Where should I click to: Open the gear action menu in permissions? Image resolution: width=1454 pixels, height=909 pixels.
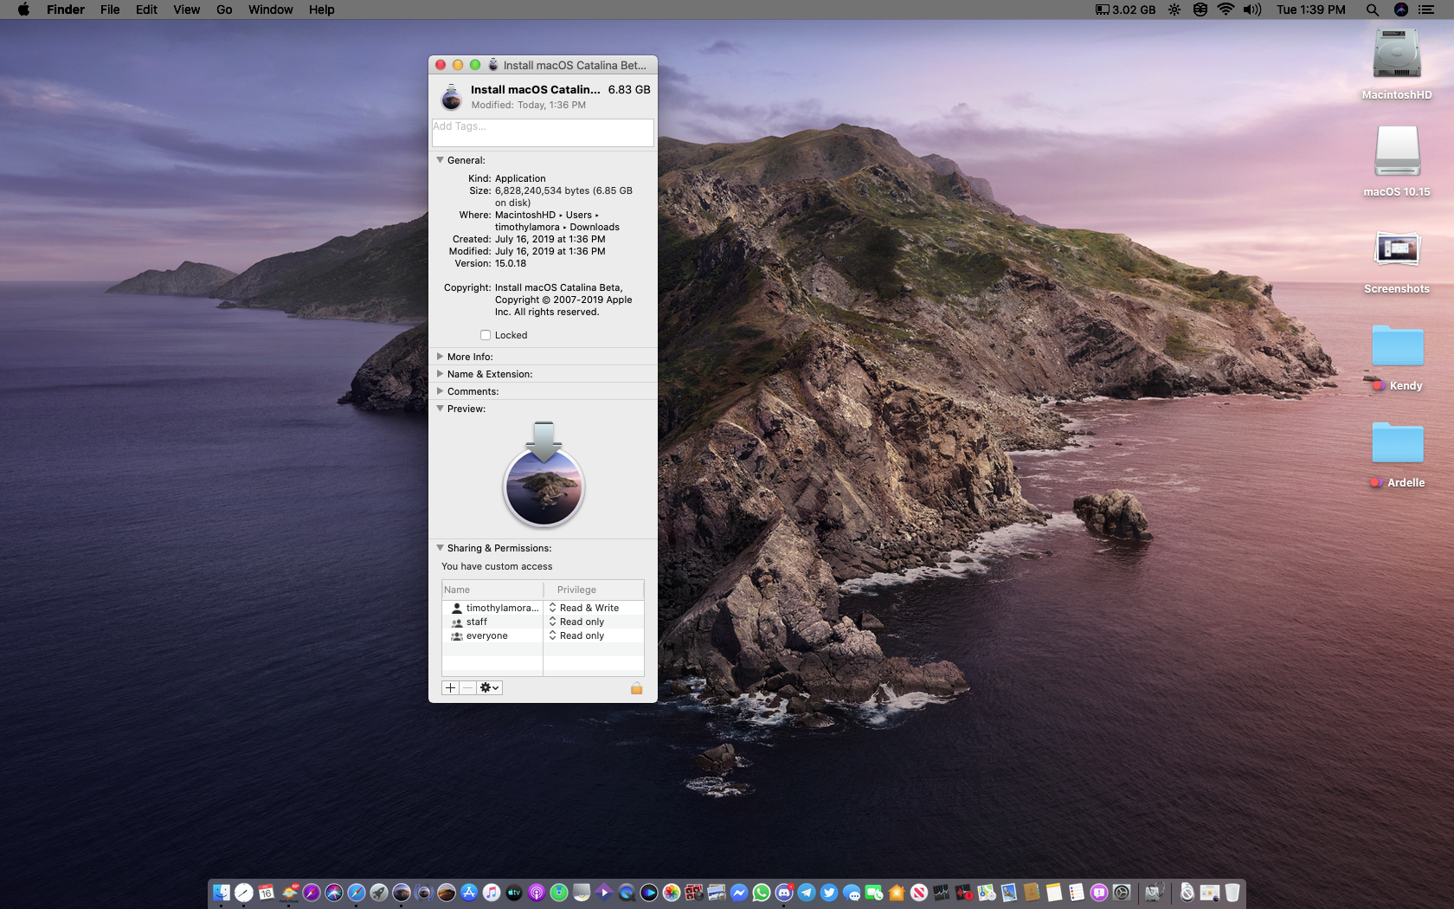click(489, 687)
